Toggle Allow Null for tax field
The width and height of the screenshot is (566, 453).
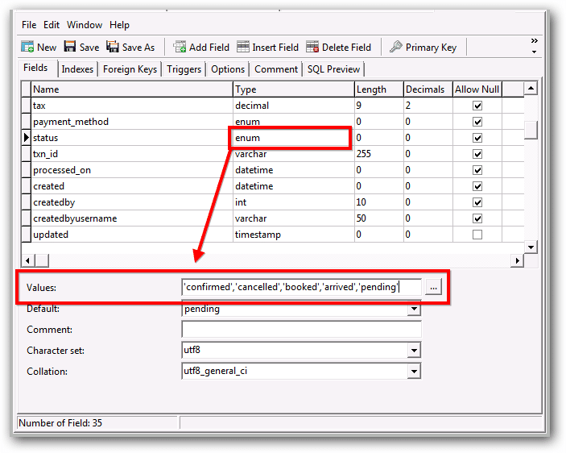point(477,106)
